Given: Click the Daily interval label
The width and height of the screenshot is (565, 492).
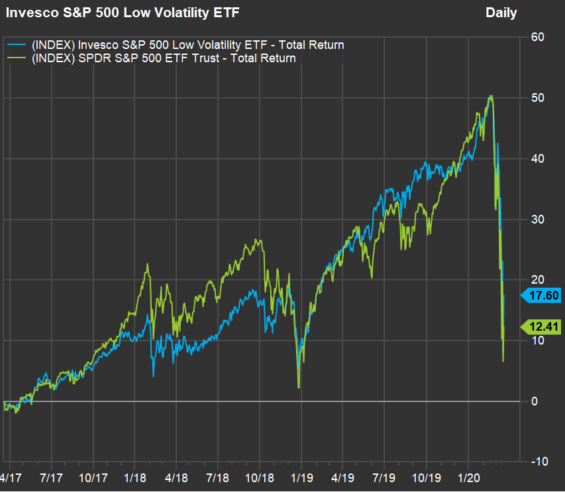Looking at the screenshot, I should 501,13.
